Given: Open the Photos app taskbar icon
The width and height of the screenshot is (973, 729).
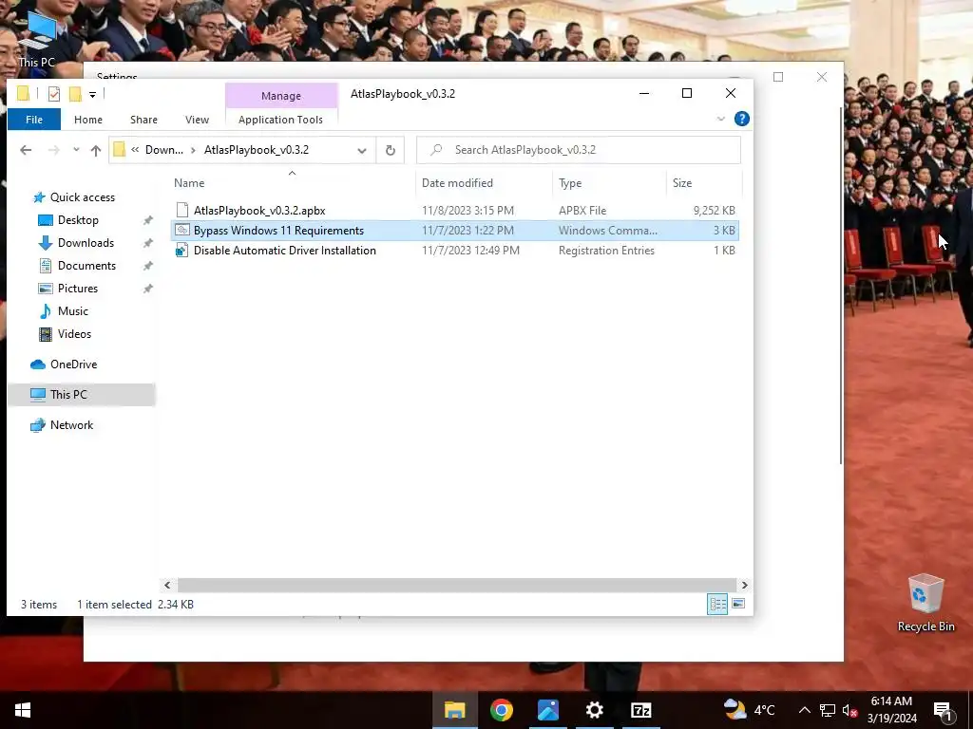Looking at the screenshot, I should [548, 710].
